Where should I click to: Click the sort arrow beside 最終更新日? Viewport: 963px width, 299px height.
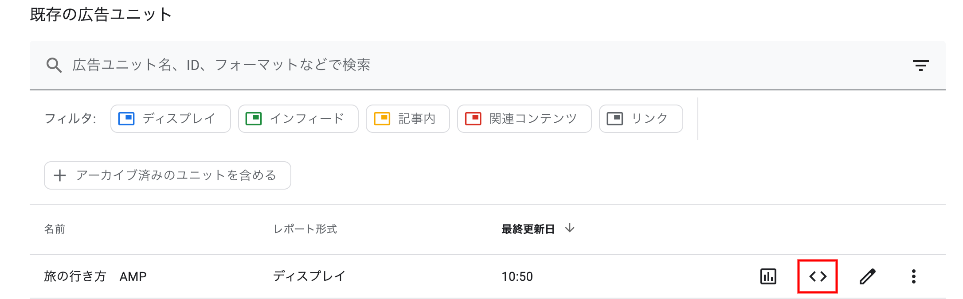click(x=570, y=229)
